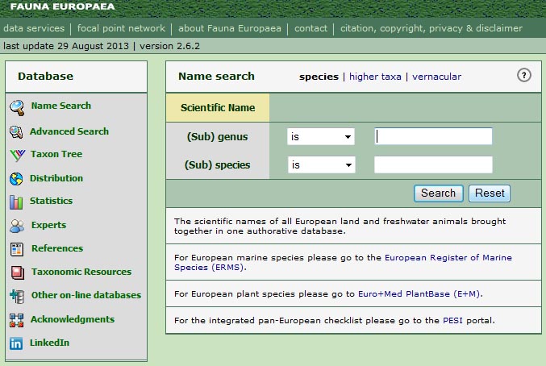Image resolution: width=546 pixels, height=366 pixels.
Task: Open the Distribution sidebar link
Action: point(56,178)
